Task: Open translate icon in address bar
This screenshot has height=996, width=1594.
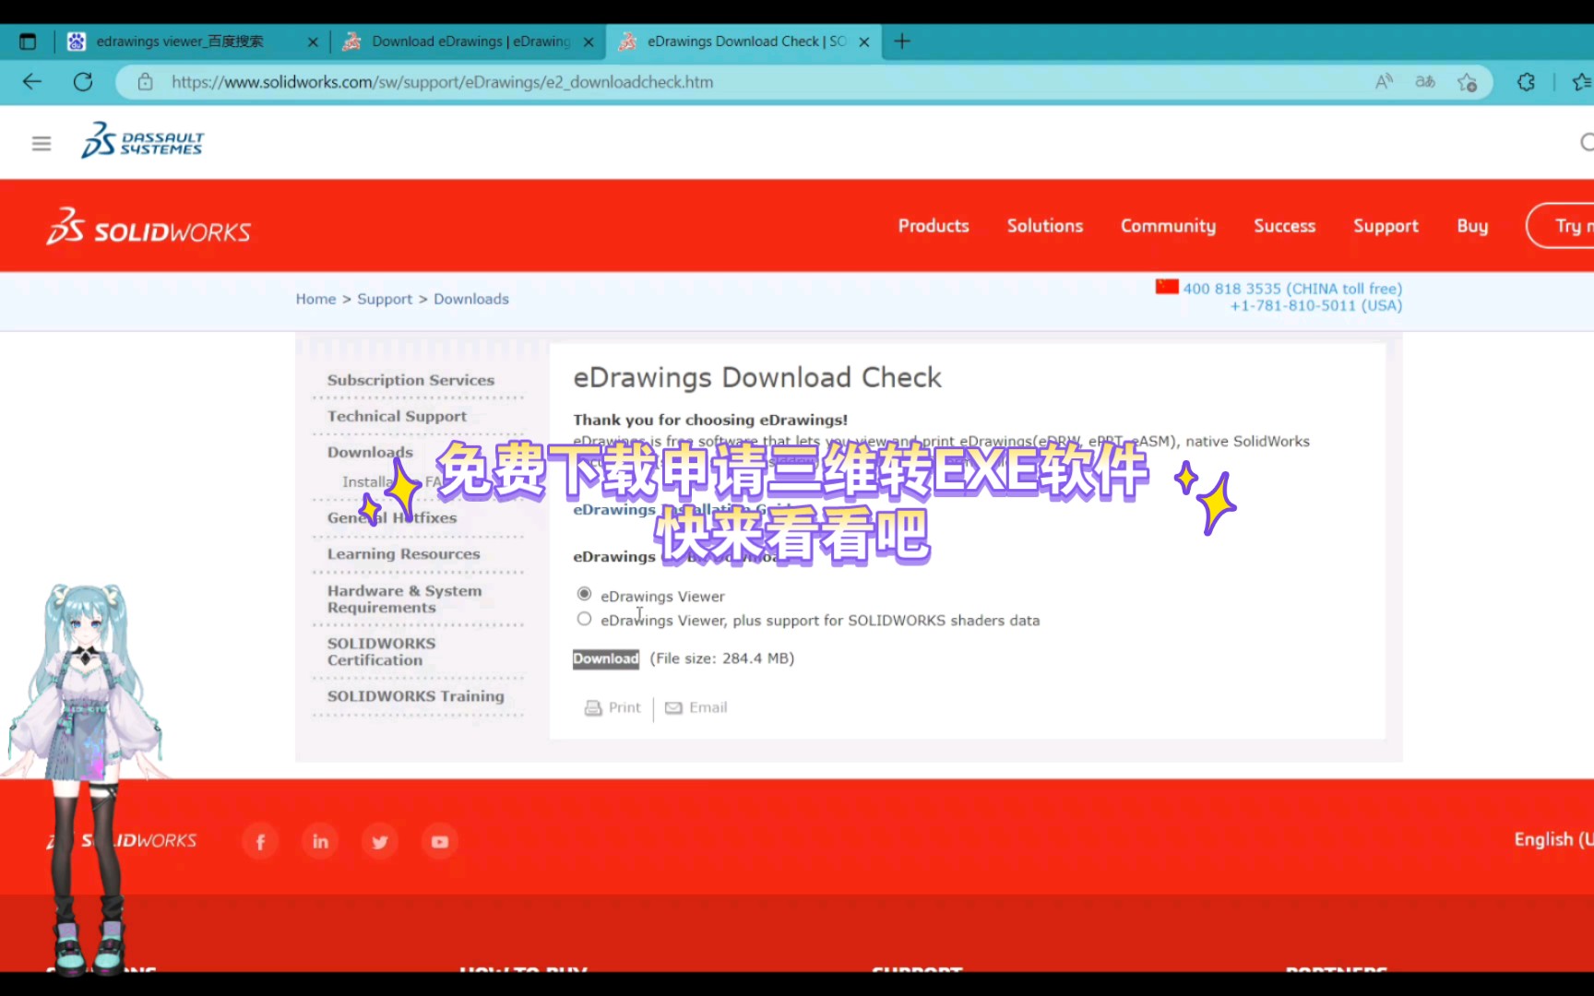Action: [x=1425, y=82]
